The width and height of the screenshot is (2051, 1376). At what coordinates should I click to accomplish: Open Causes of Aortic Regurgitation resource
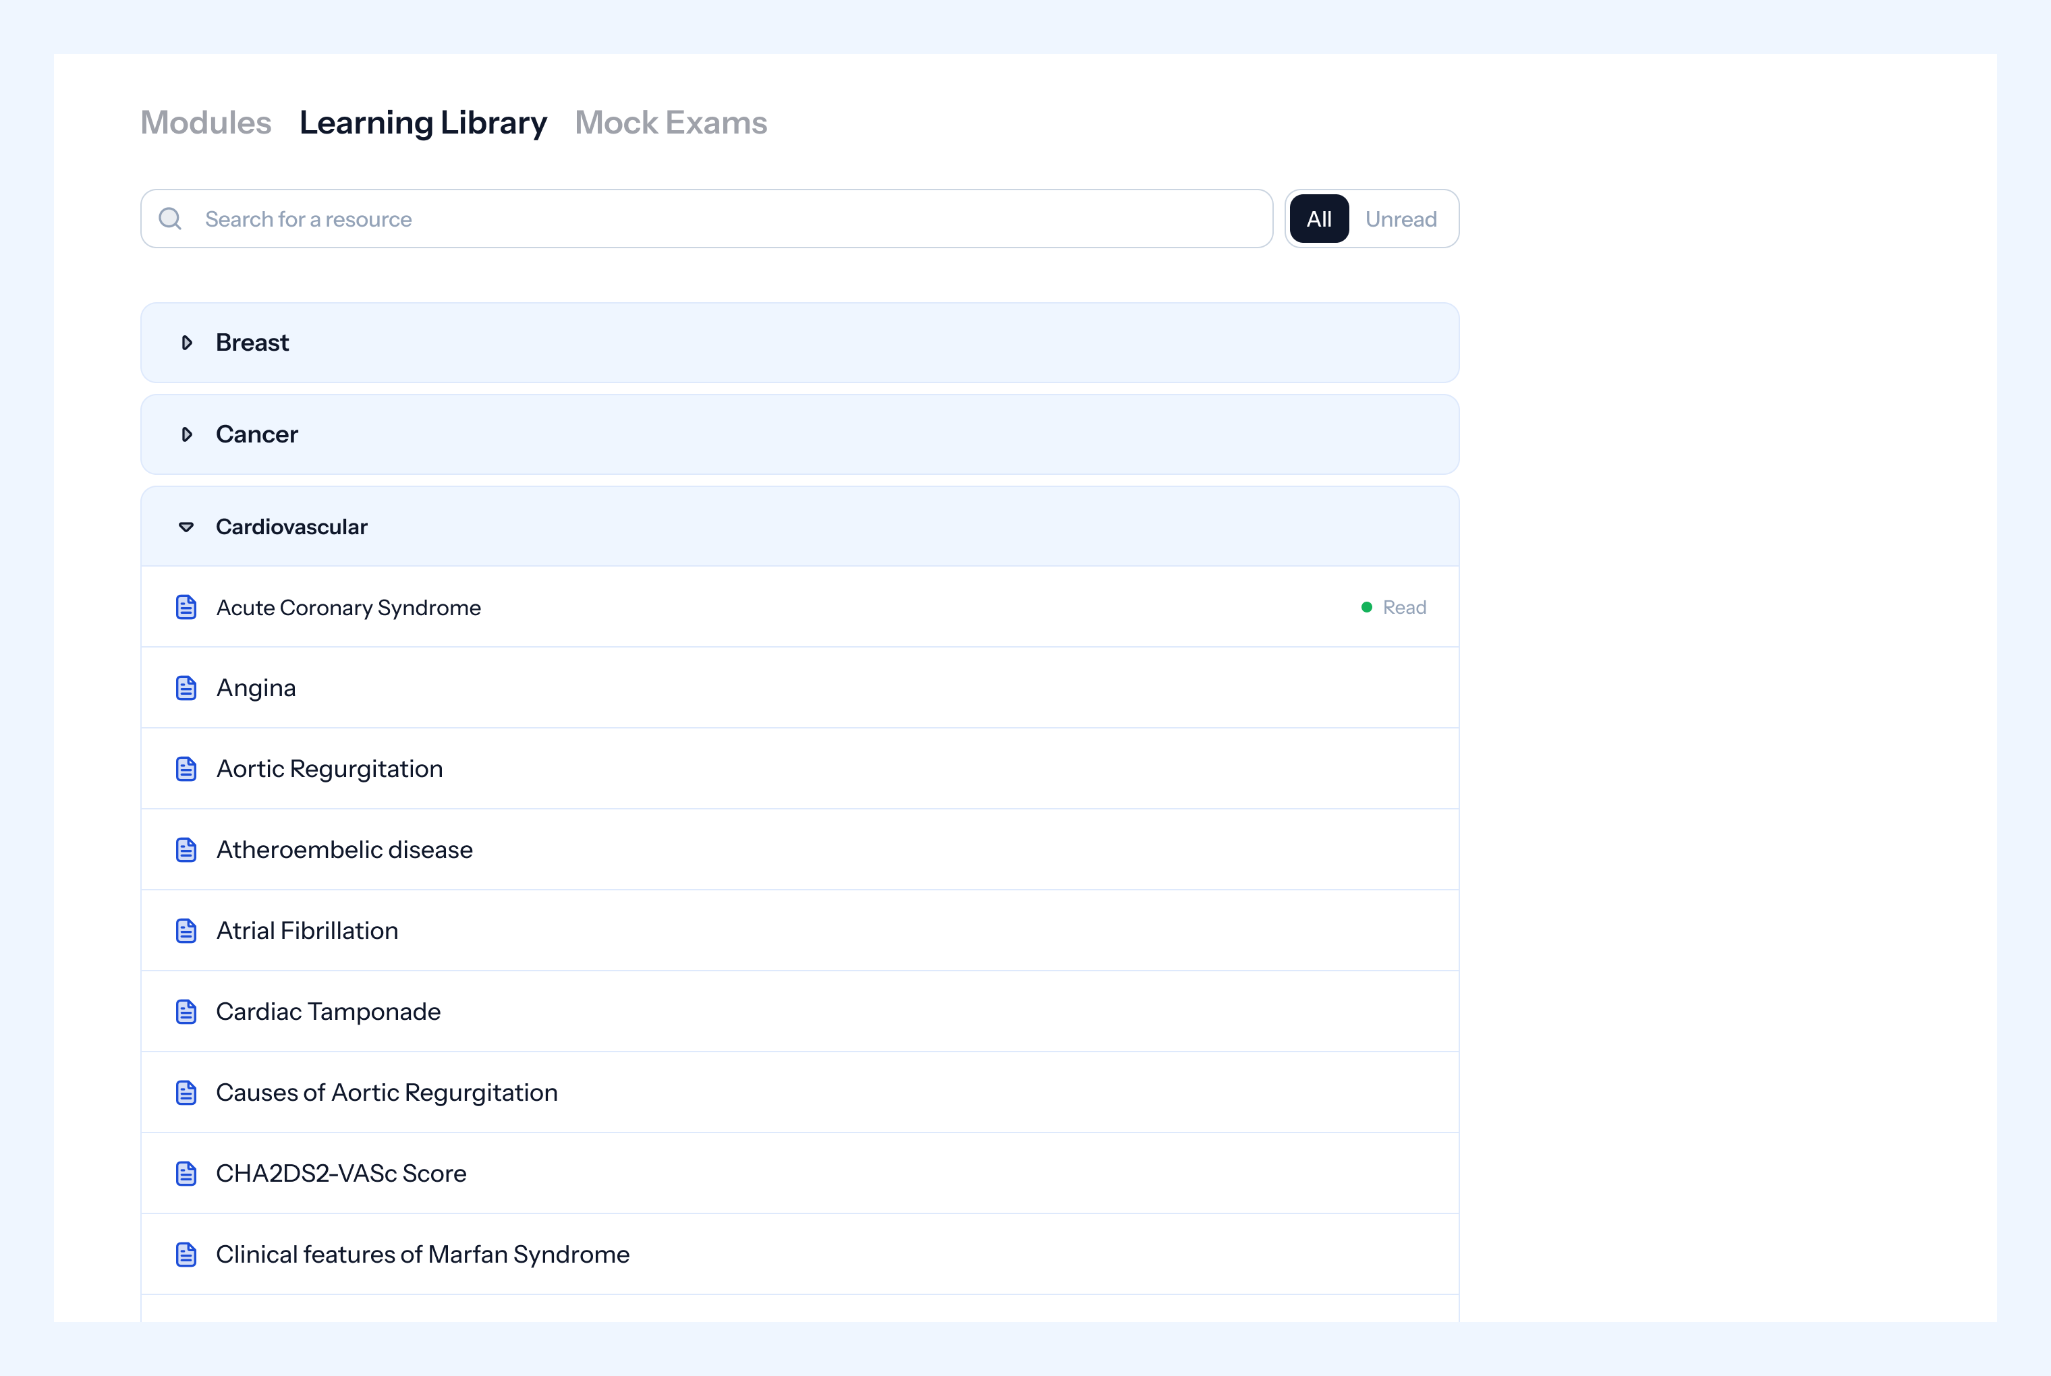pyautogui.click(x=799, y=1093)
